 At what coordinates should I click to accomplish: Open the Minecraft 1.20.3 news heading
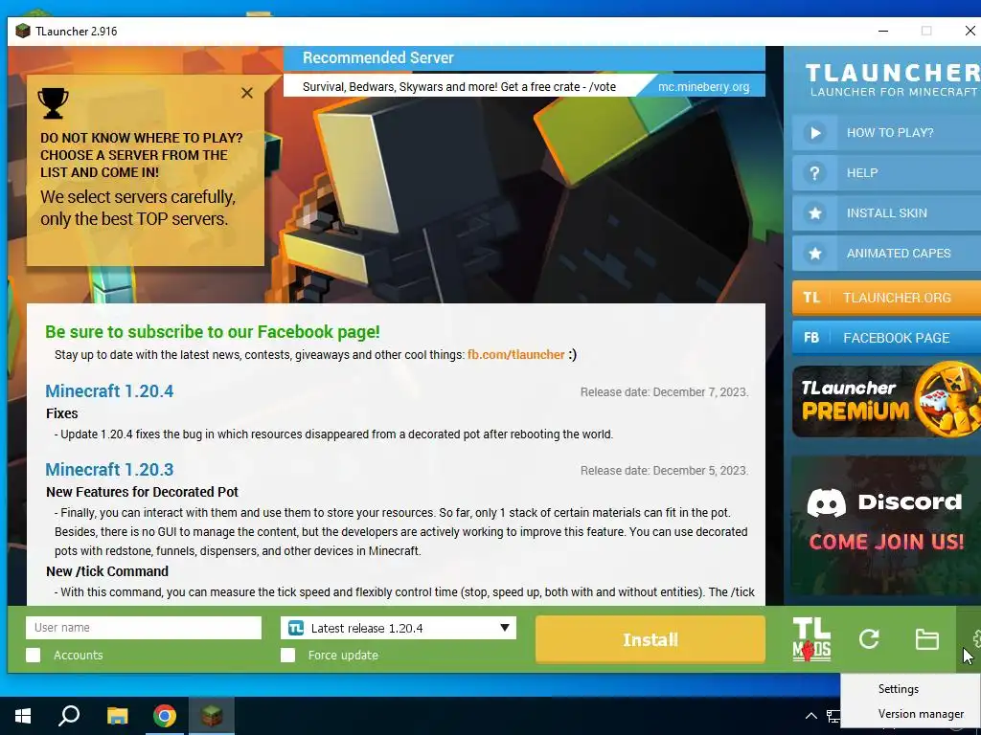109,469
